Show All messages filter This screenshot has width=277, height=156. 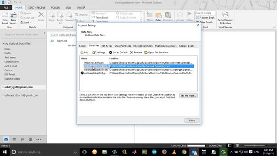tap(52, 41)
